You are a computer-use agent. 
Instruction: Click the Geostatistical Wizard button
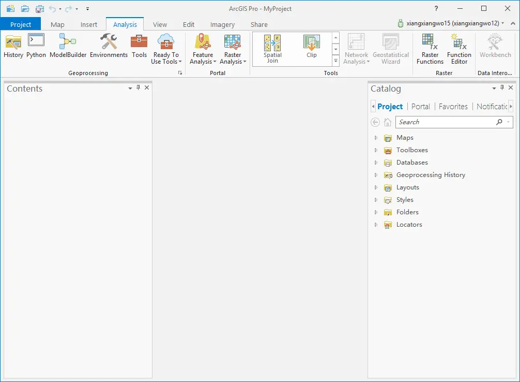tap(391, 49)
